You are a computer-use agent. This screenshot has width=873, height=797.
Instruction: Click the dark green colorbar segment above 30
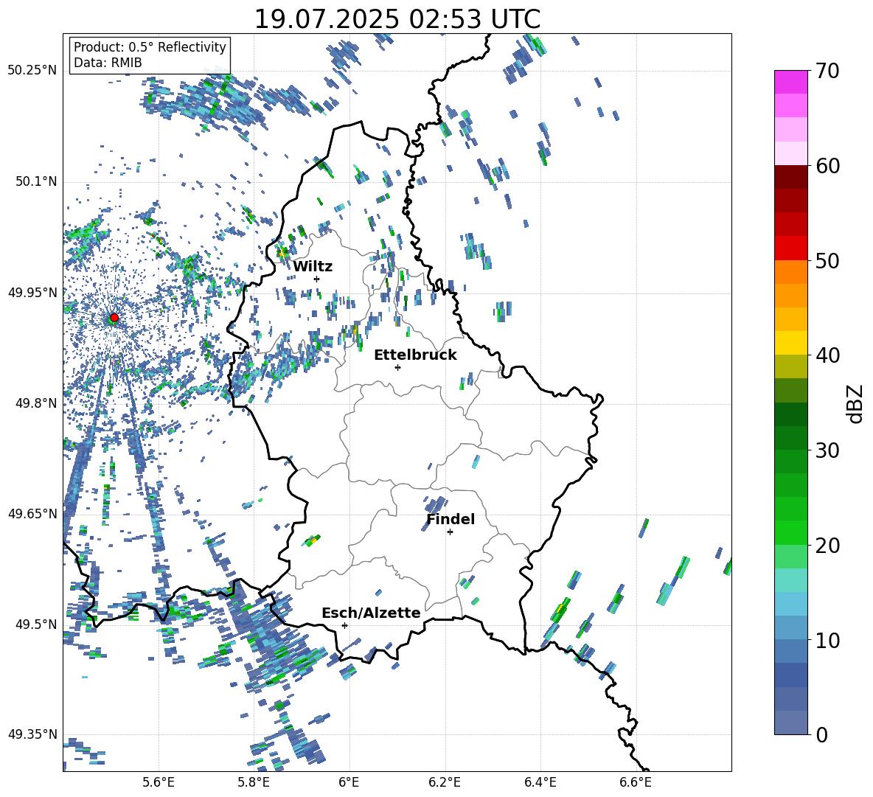point(791,438)
